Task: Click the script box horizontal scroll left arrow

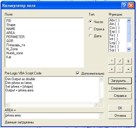Action: coord(7,104)
